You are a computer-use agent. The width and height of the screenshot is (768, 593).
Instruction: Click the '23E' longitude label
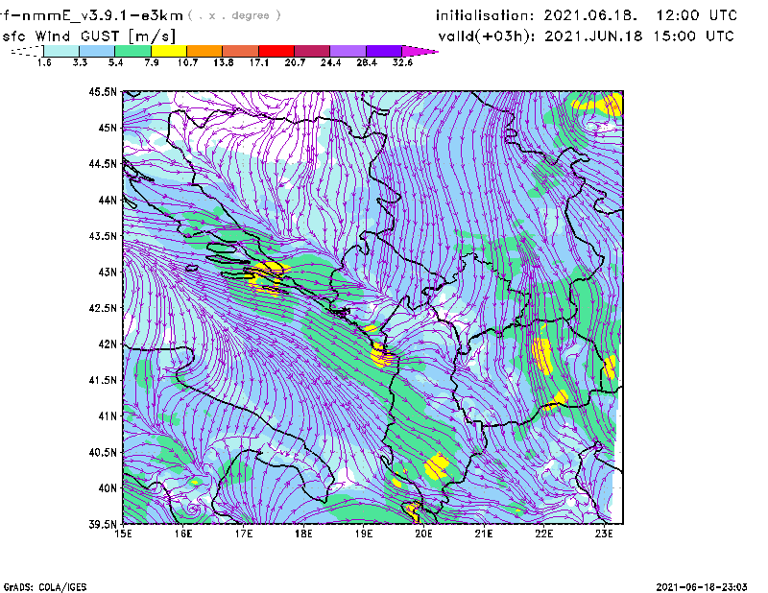pos(604,534)
